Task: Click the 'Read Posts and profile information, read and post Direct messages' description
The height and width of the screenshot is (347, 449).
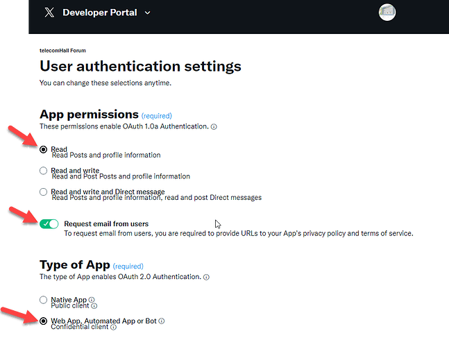Action: [157, 198]
